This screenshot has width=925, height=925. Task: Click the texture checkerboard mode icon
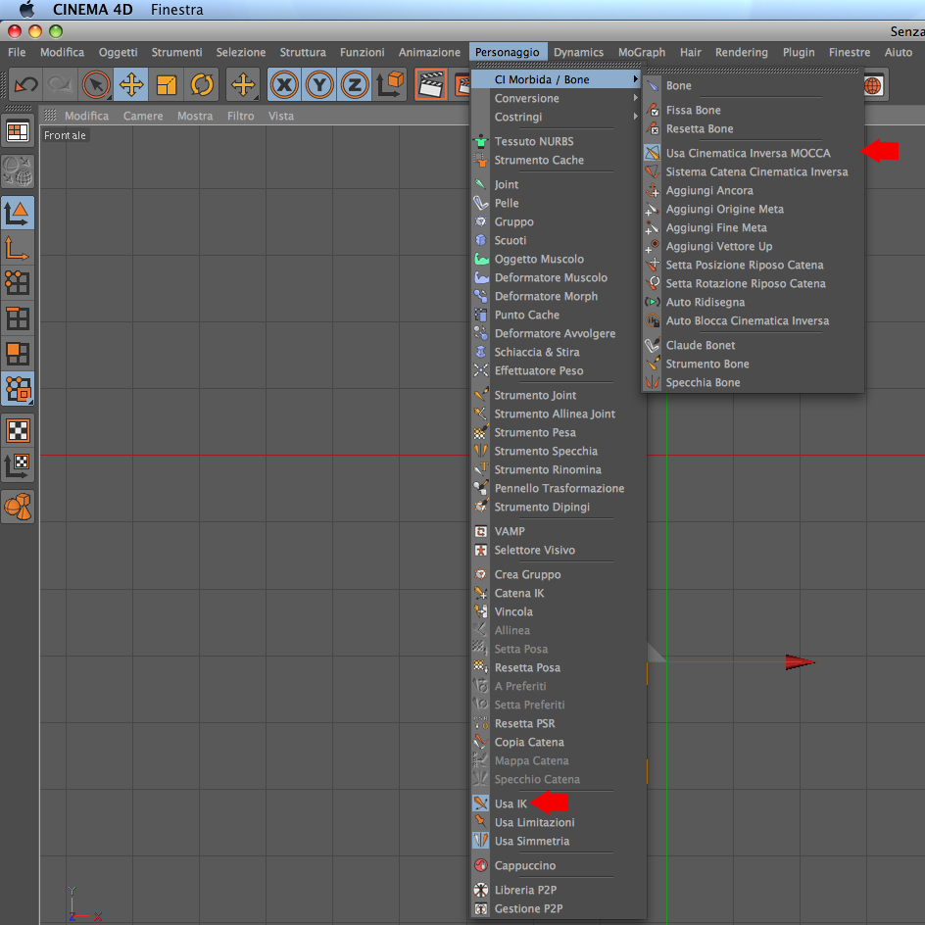[18, 430]
